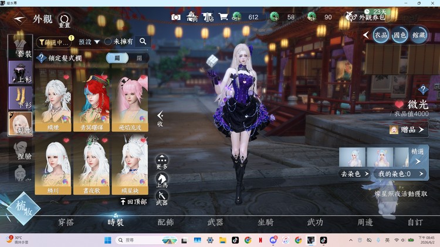Reset appearance with the 重置 icon
Screen dimensions: 440x247
tap(65, 20)
